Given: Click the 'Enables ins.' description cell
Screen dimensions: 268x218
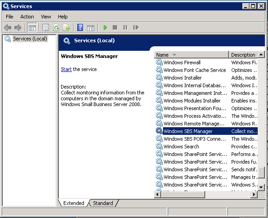Looking at the screenshot, I should tap(244, 101).
